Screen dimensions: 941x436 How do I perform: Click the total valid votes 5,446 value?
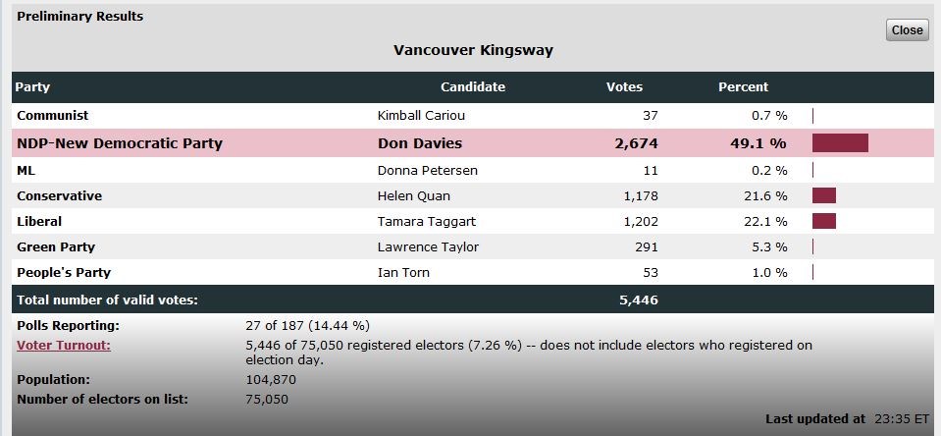639,300
